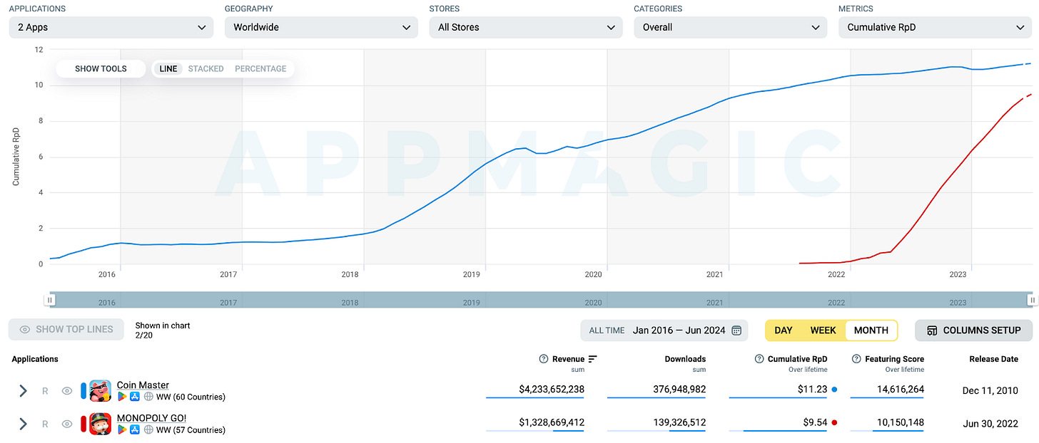Image resolution: width=1039 pixels, height=443 pixels.
Task: Expand the Coin Master row
Action: pos(23,391)
